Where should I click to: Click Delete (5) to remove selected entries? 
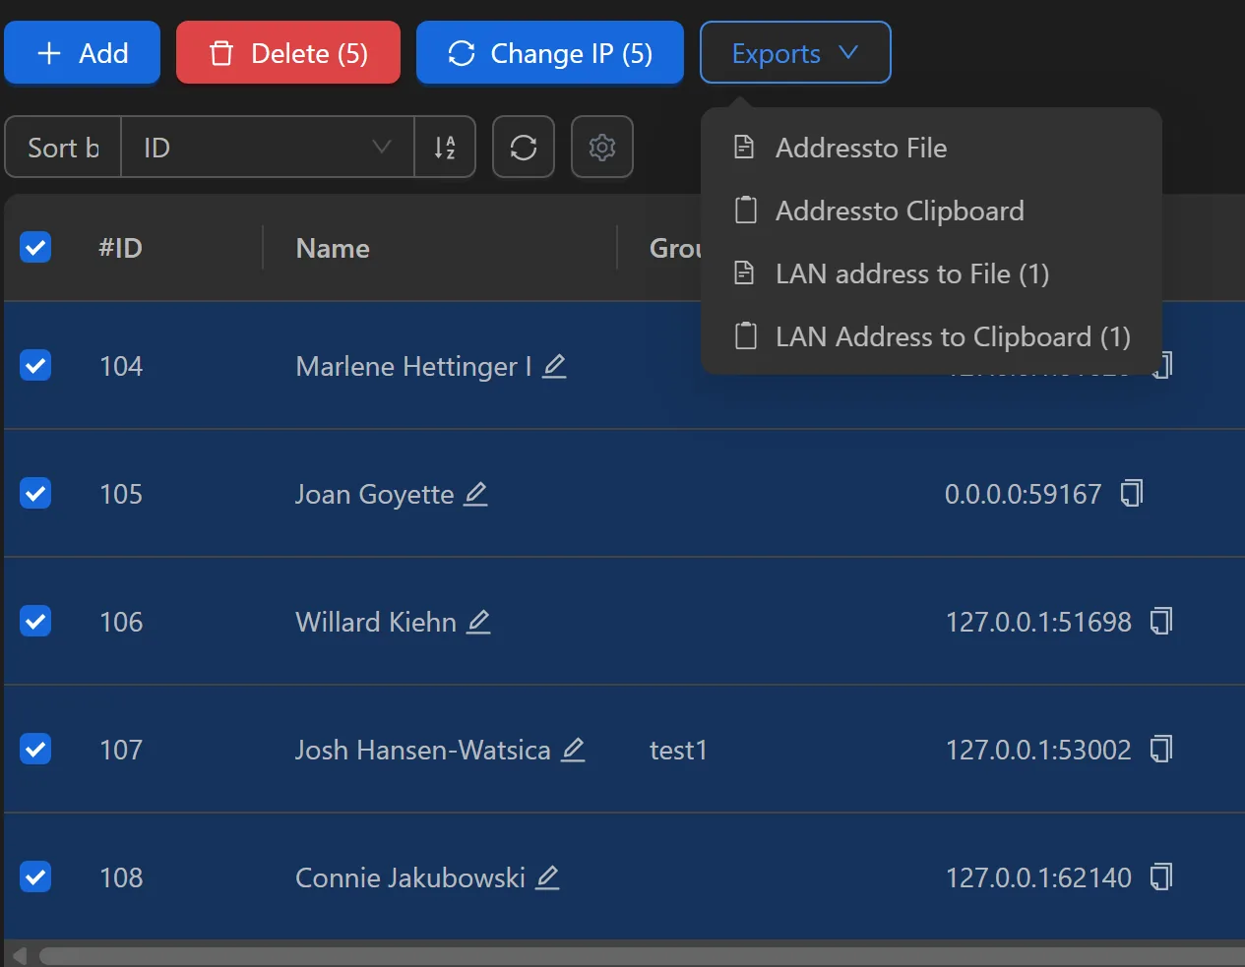pos(287,52)
